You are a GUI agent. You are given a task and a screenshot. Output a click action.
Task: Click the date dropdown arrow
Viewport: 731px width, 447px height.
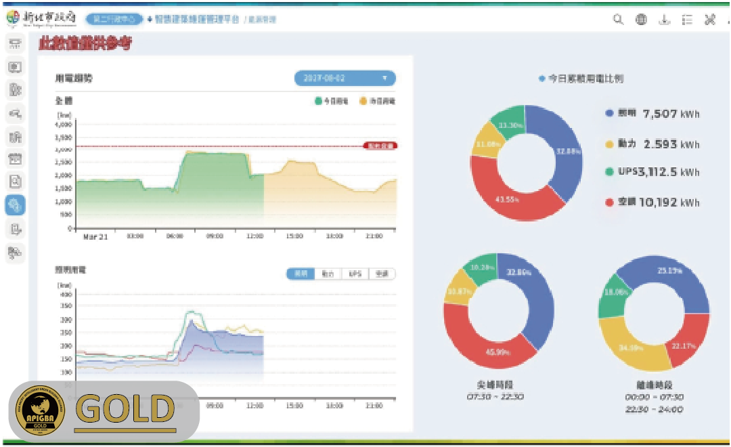384,79
